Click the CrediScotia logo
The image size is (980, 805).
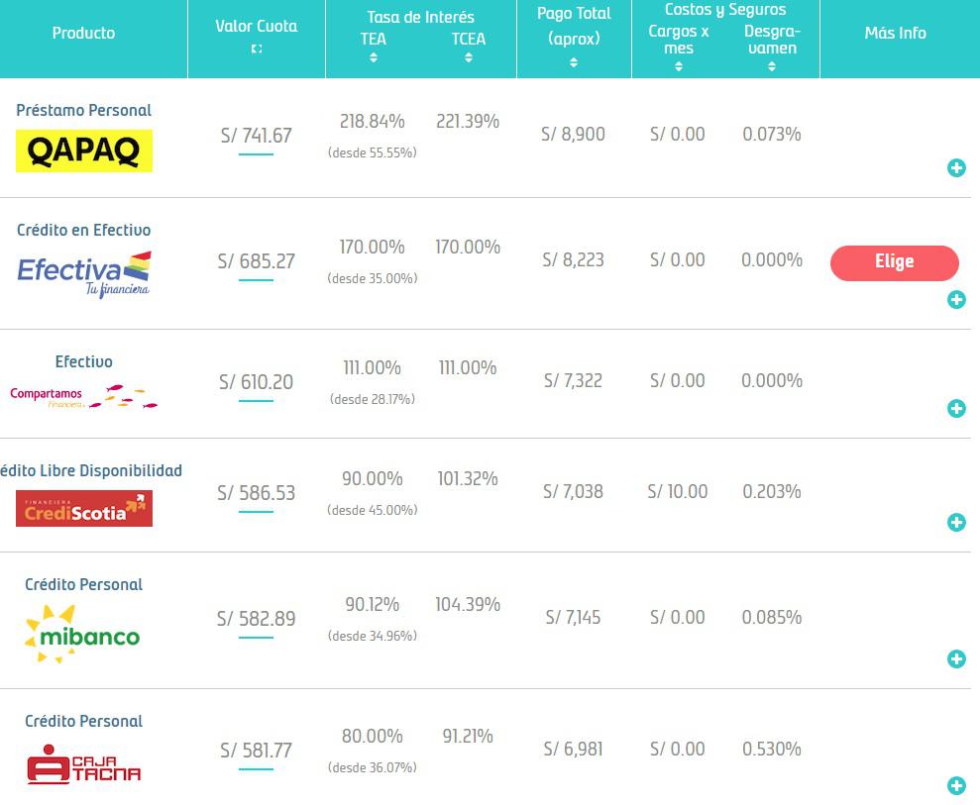click(x=84, y=509)
